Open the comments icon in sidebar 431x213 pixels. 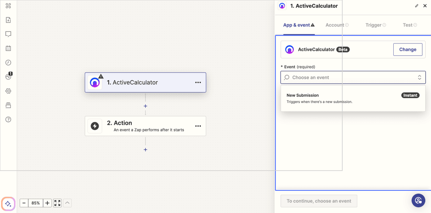(8, 34)
